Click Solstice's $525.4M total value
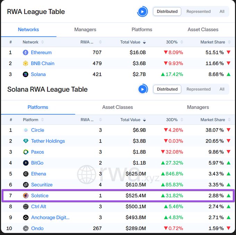 (136, 196)
